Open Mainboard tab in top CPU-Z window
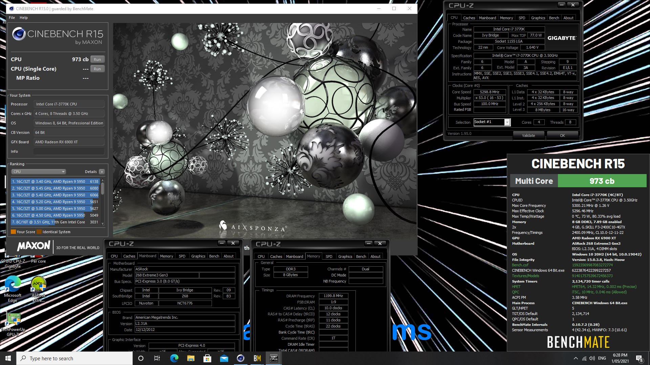Image resolution: width=650 pixels, height=365 pixels. tap(487, 18)
